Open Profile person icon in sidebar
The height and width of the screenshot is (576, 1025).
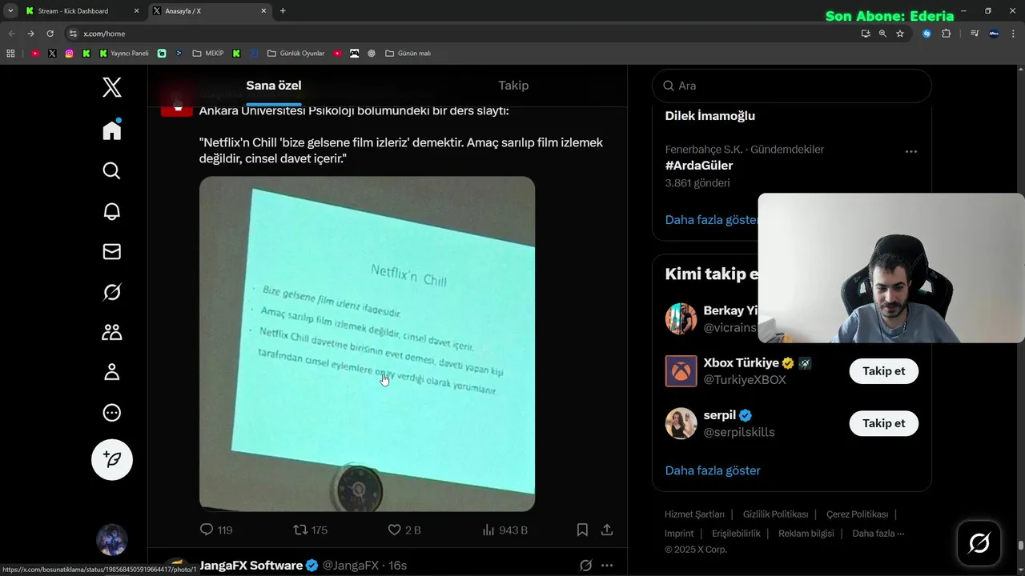pyautogui.click(x=112, y=372)
